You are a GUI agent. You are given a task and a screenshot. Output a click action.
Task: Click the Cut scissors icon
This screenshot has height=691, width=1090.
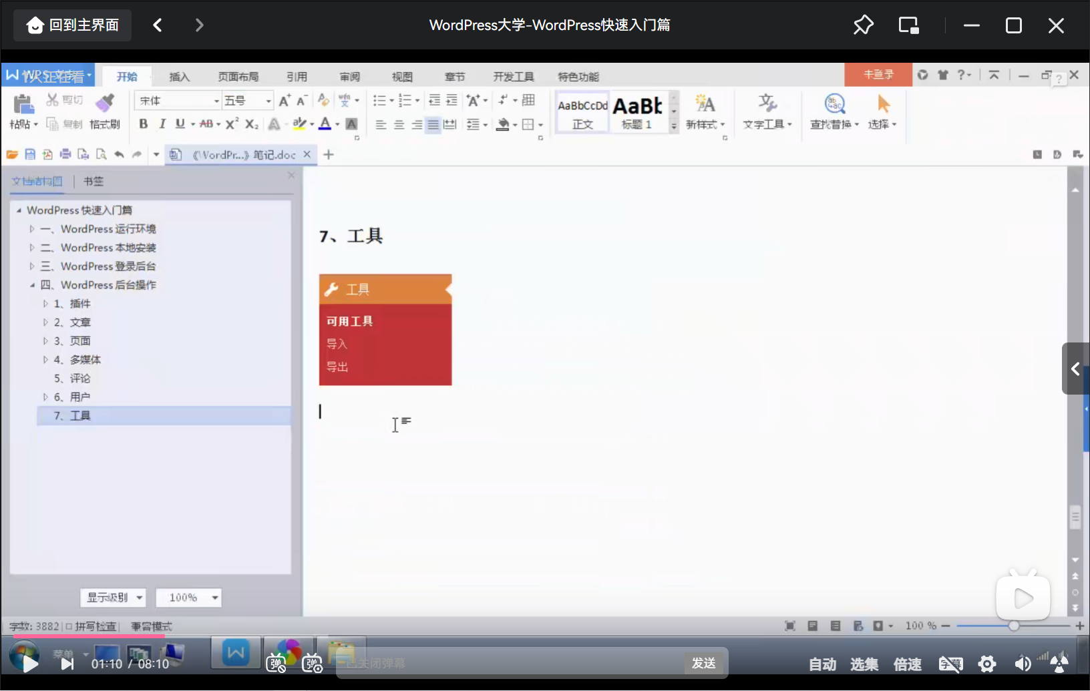(52, 100)
